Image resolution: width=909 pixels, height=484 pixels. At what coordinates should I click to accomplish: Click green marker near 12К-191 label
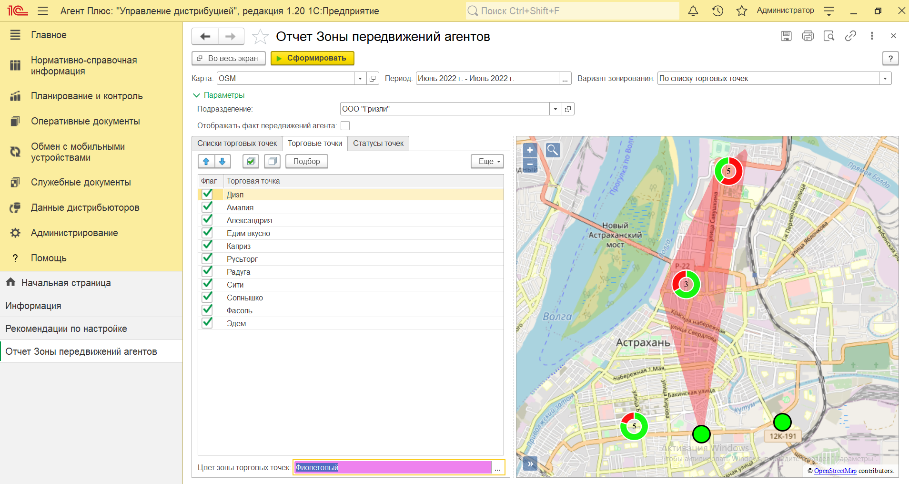[x=782, y=422]
